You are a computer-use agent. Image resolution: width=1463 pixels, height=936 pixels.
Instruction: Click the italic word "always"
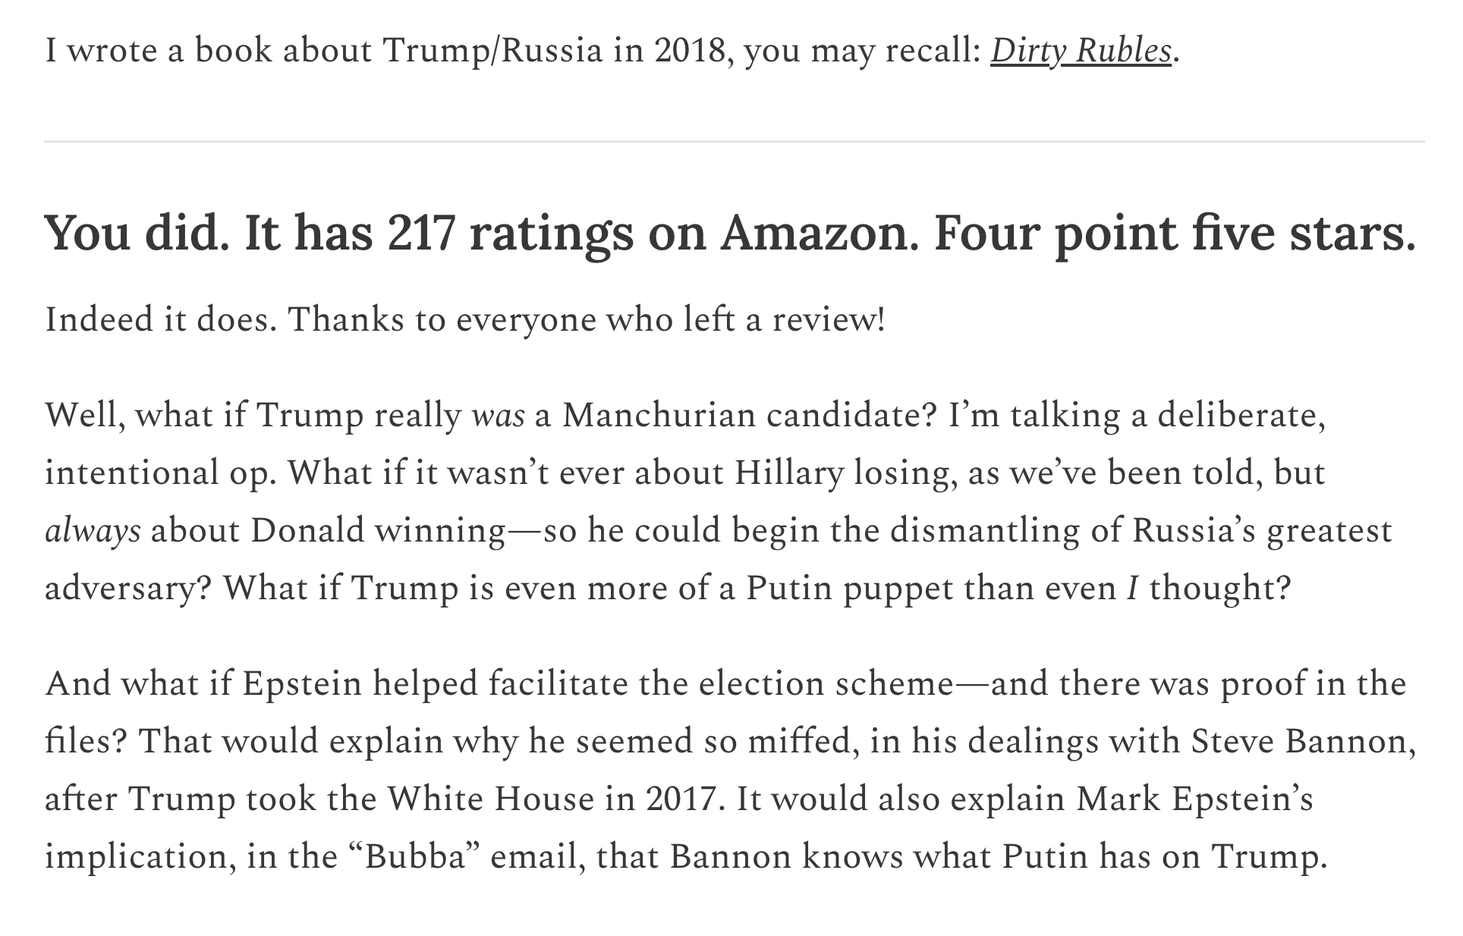coord(93,530)
